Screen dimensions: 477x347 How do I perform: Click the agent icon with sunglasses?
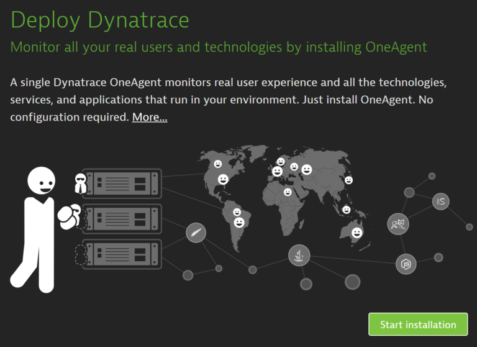[x=81, y=183]
